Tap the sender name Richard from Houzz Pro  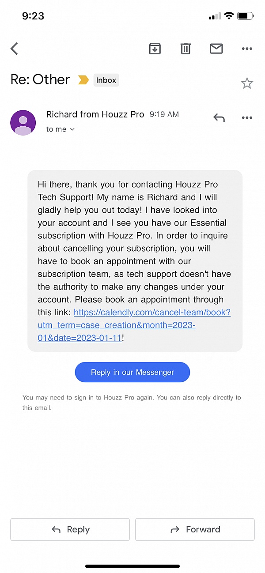tap(95, 114)
